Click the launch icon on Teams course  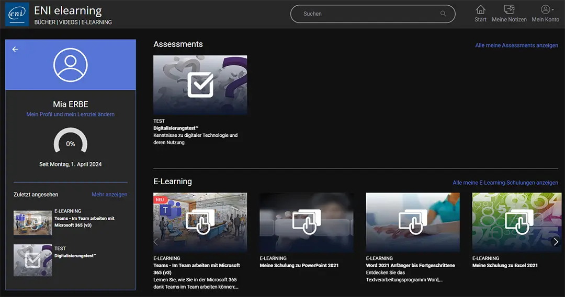(x=200, y=222)
